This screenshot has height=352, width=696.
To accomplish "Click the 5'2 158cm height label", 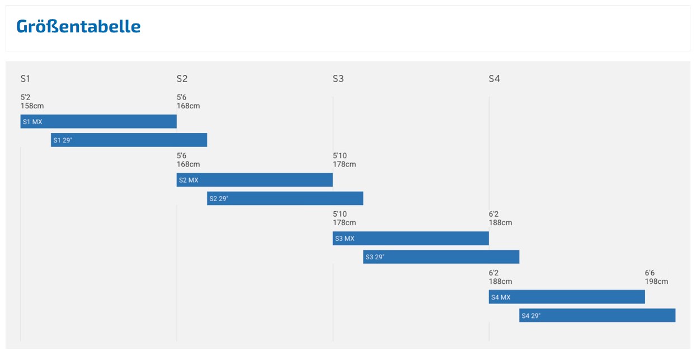I will click(32, 102).
